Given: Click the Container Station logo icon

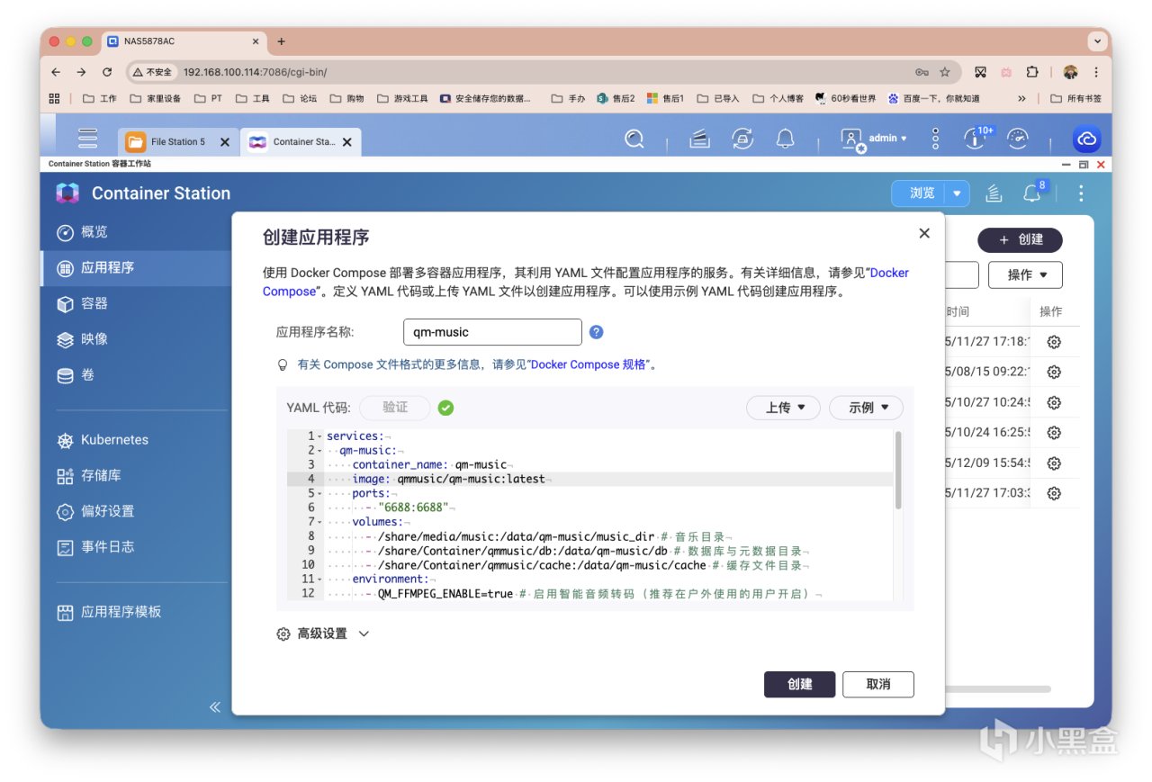Looking at the screenshot, I should pos(67,193).
